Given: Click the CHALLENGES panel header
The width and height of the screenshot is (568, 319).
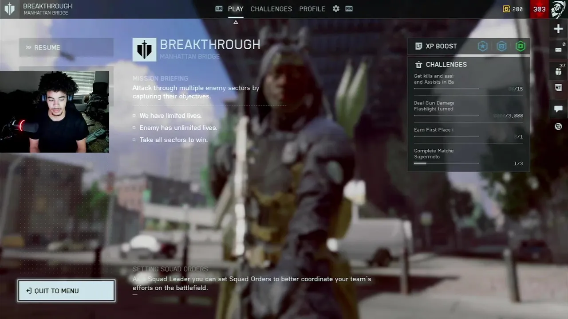Looking at the screenshot, I should (446, 64).
